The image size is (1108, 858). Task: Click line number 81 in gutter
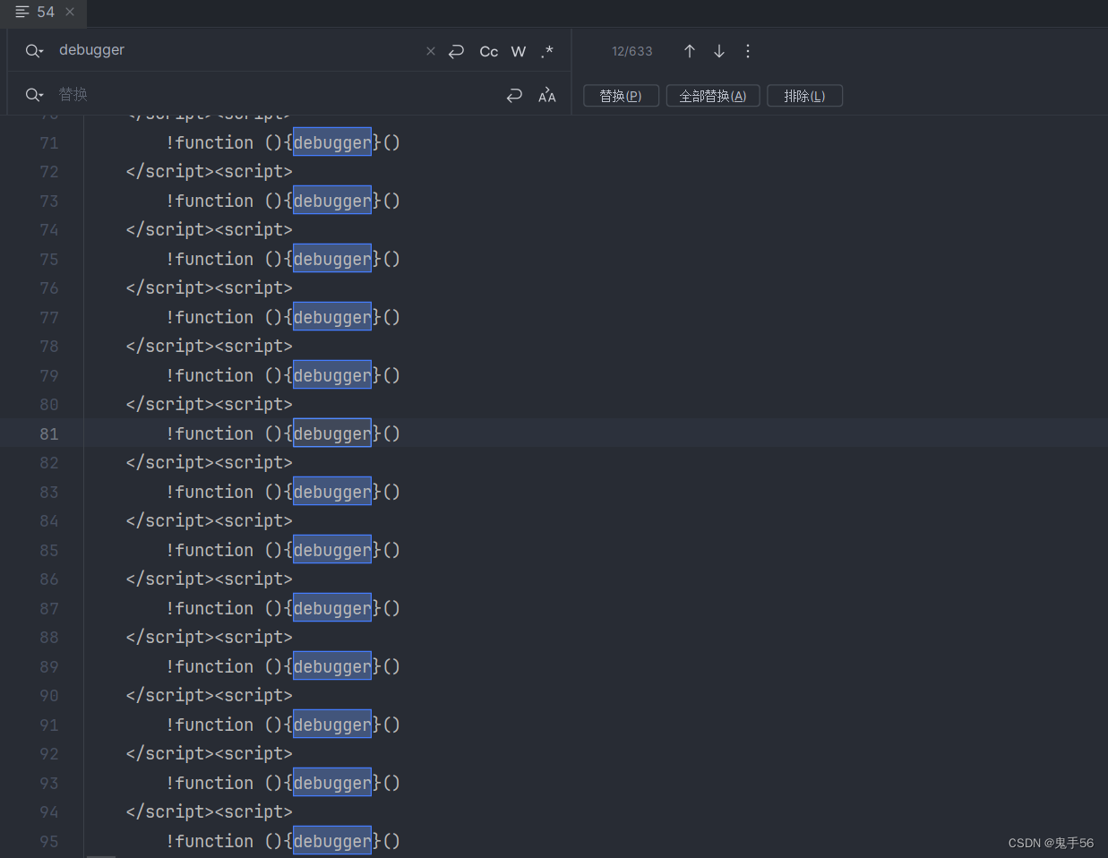49,434
